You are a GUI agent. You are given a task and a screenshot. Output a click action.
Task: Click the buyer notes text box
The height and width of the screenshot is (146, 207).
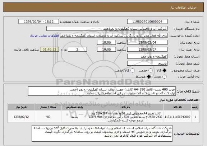point(102,133)
